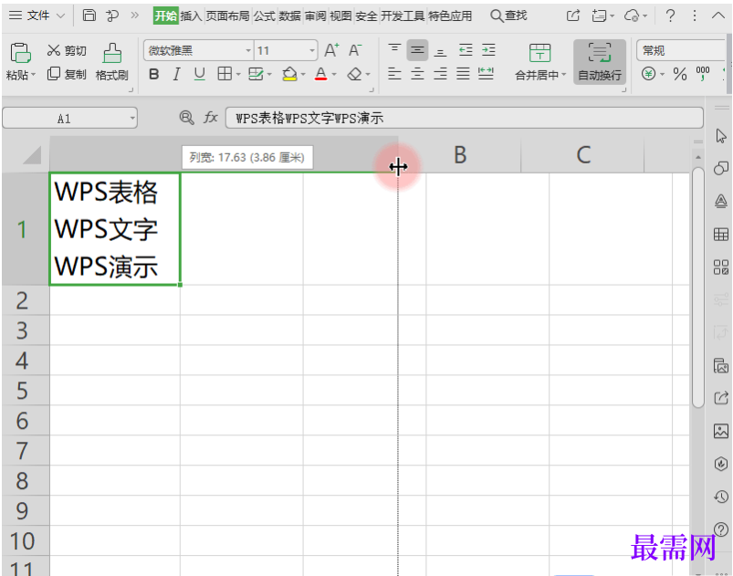Click the red font color A icon
Screen dimensions: 733x576
[x=320, y=74]
